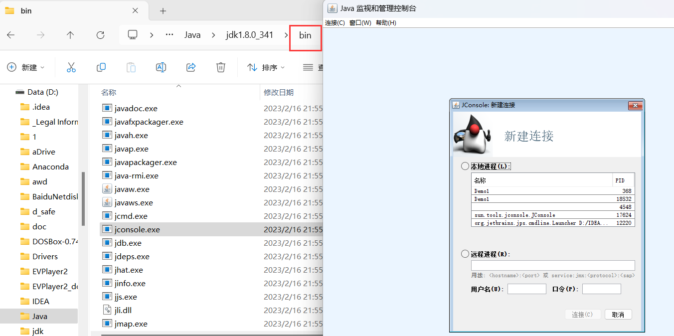Click the jli.dll file icon
This screenshot has height=336, width=674.
[107, 310]
